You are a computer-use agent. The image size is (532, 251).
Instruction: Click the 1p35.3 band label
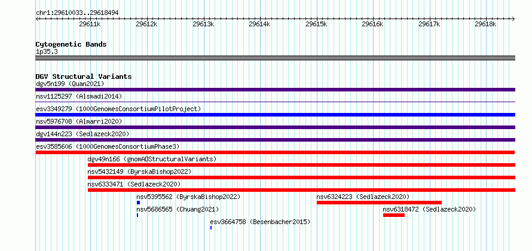(47, 52)
